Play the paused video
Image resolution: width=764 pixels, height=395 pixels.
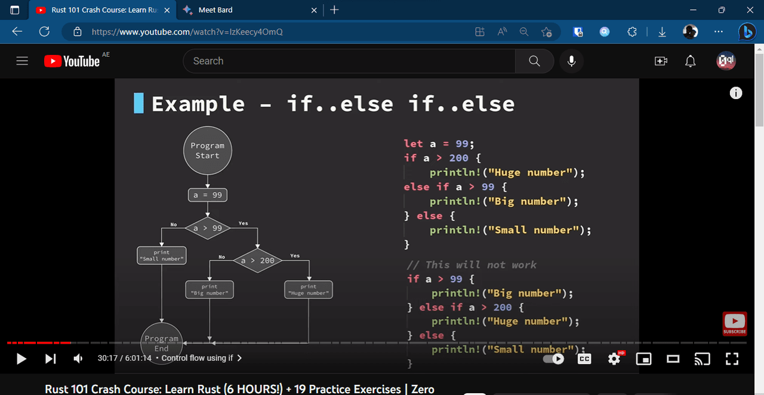click(x=21, y=359)
